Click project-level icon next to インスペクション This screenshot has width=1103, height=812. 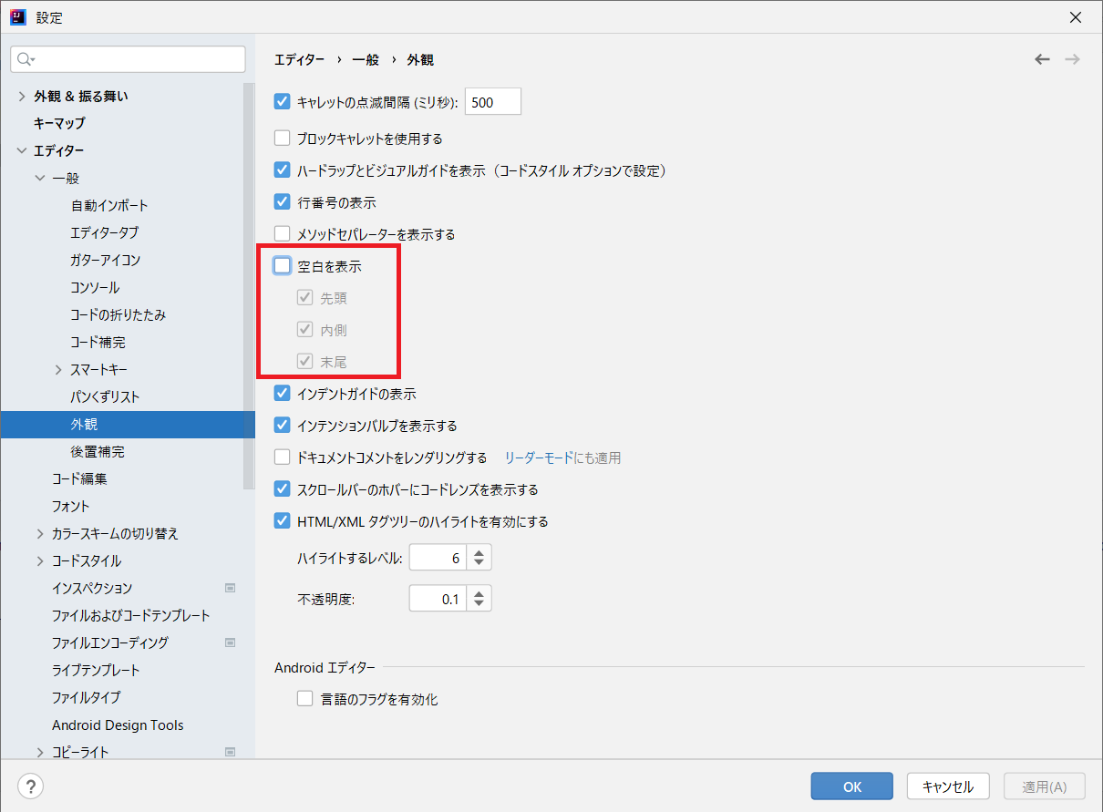tap(230, 588)
